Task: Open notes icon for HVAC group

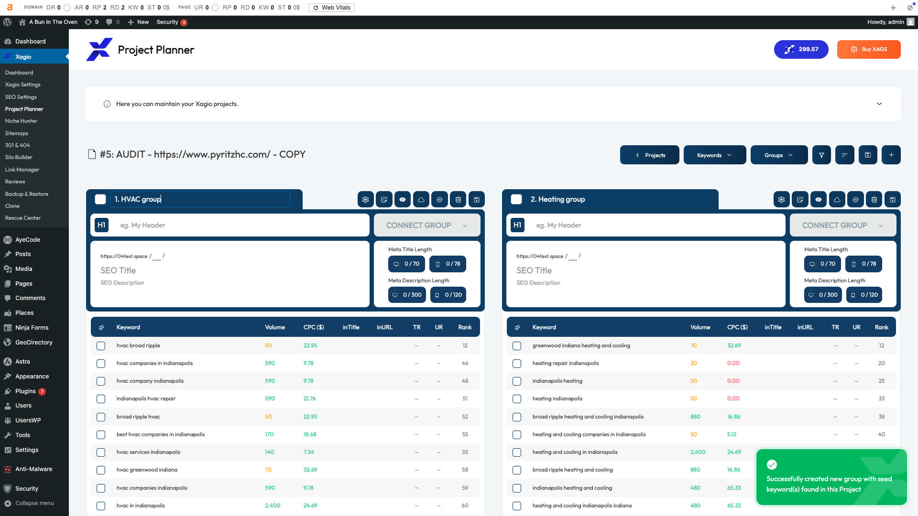Action: click(x=384, y=200)
